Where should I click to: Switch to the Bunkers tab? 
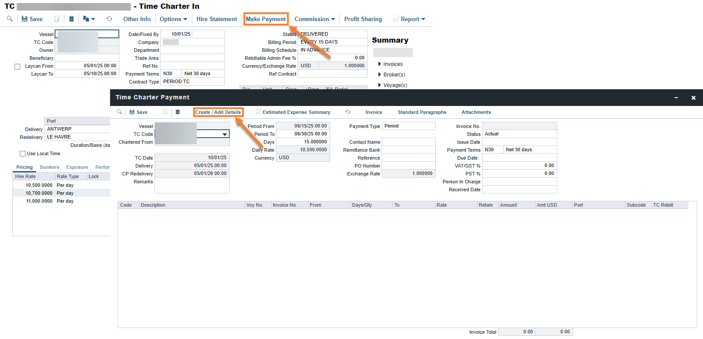click(x=49, y=167)
